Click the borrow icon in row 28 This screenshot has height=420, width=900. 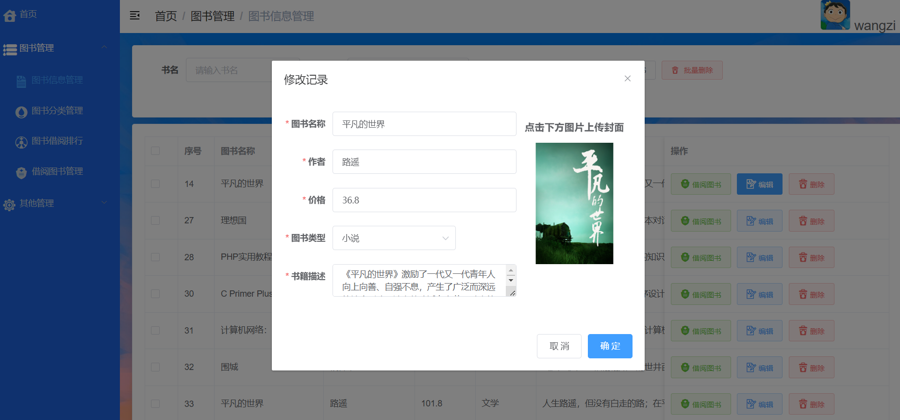(685, 257)
